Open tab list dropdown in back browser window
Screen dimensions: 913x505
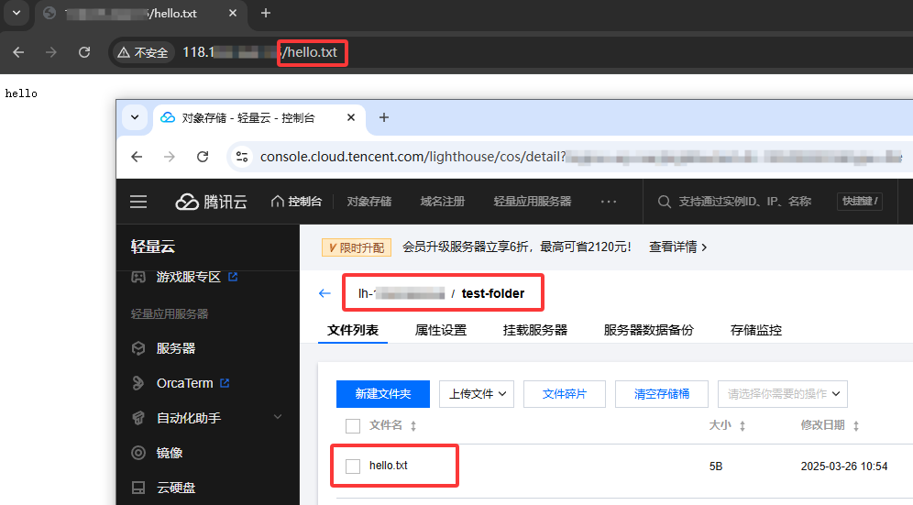pos(16,13)
